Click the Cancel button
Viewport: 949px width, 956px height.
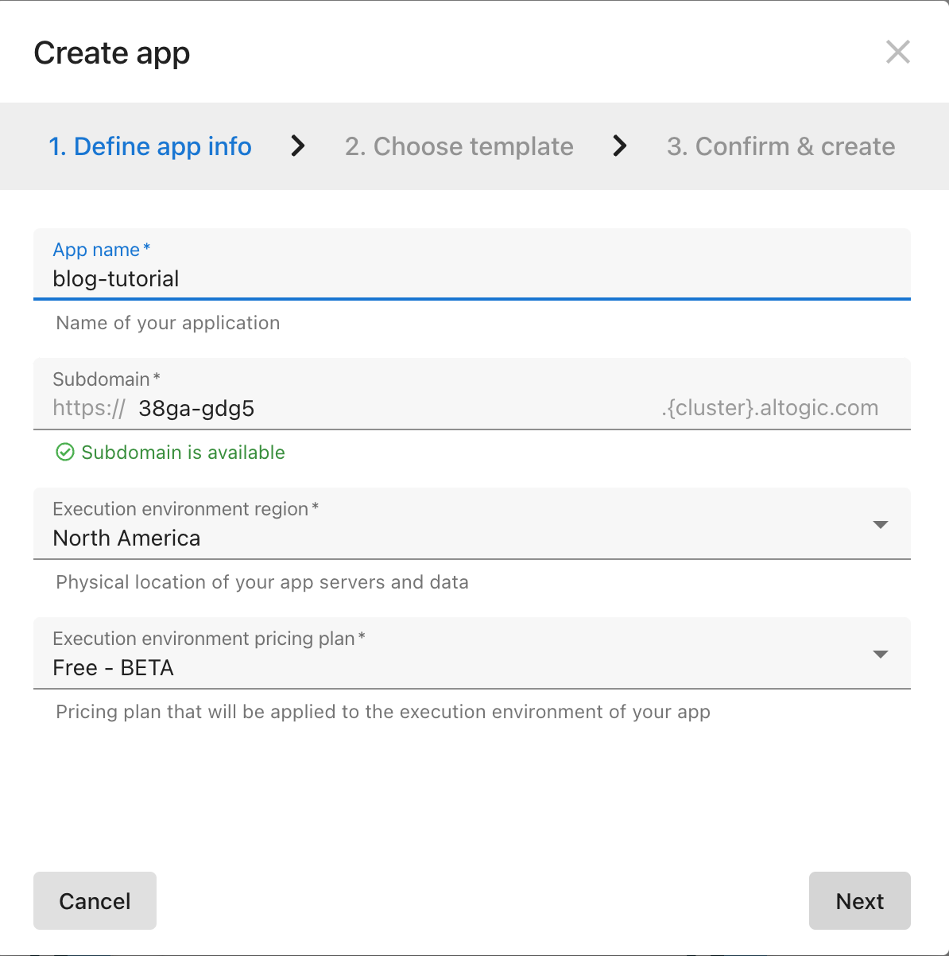click(95, 900)
